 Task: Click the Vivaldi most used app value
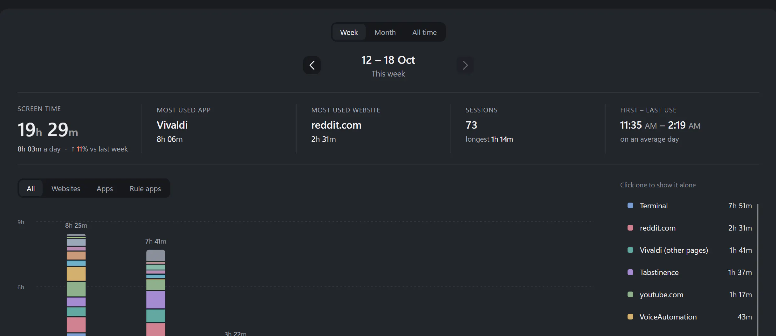click(172, 125)
